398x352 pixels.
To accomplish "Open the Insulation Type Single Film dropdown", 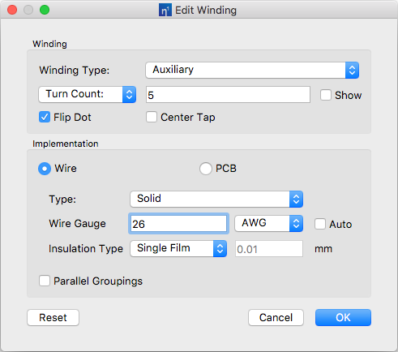I will (x=178, y=249).
